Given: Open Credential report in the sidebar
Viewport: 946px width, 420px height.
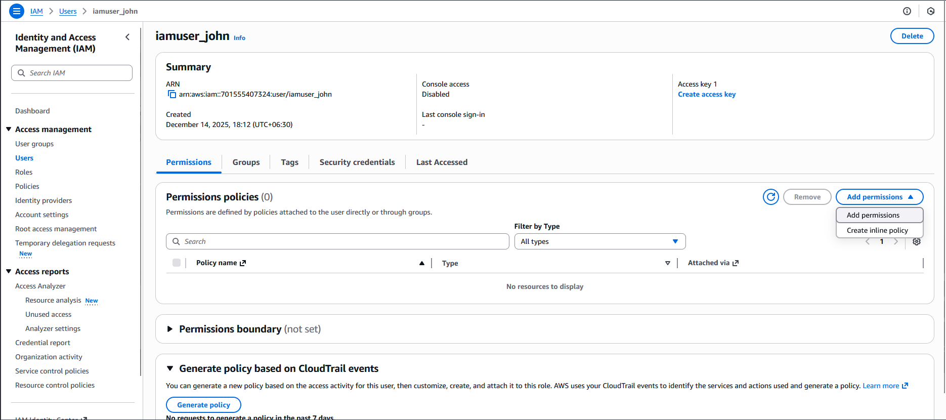Looking at the screenshot, I should 42,343.
